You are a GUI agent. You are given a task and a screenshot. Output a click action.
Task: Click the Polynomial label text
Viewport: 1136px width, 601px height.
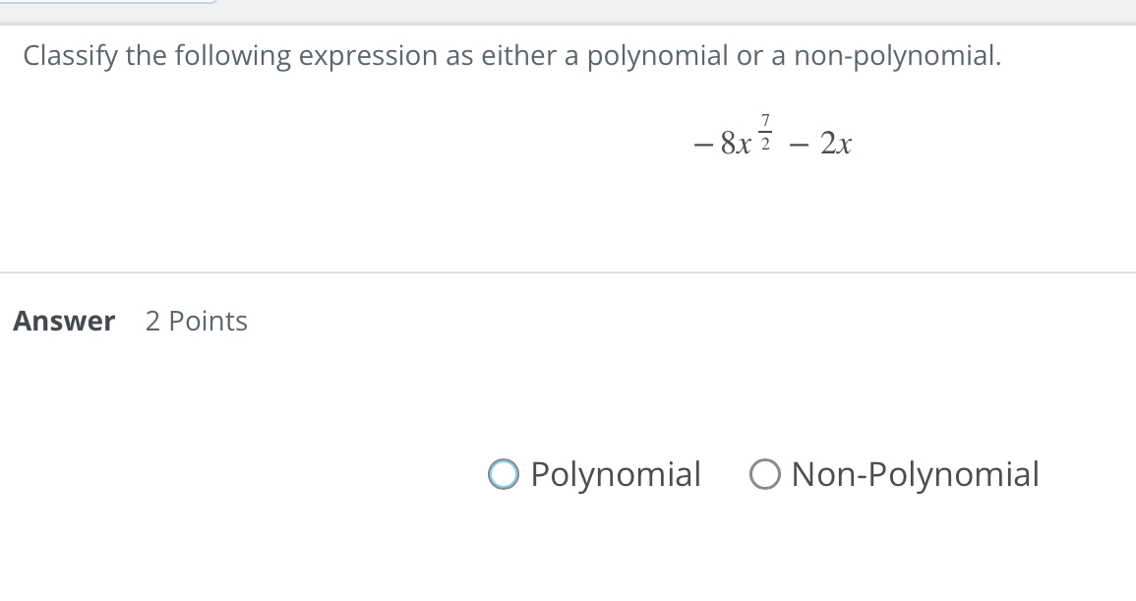[616, 474]
